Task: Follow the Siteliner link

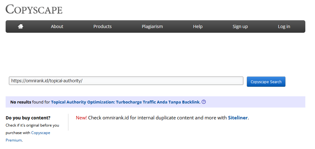Action: [x=238, y=118]
